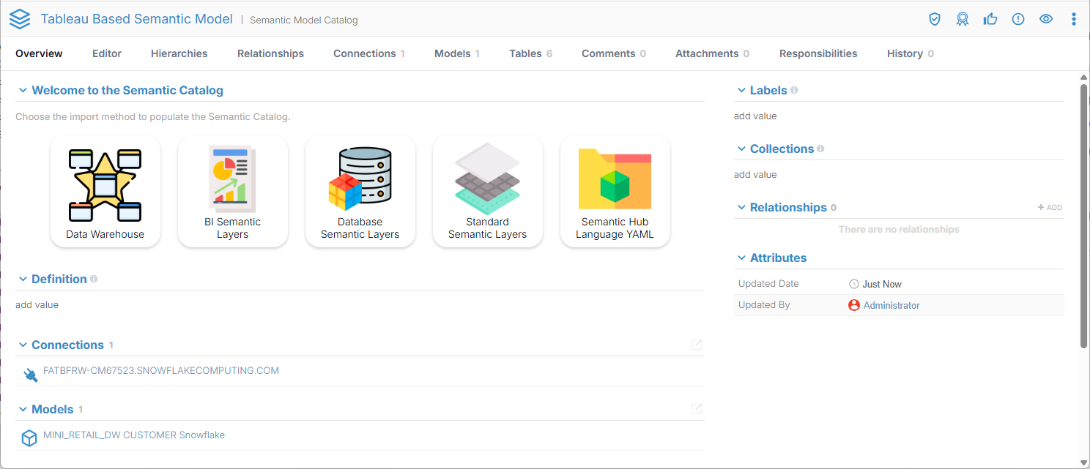1090x469 pixels.
Task: Choose the BI Semantic Layers import option
Action: (x=233, y=192)
